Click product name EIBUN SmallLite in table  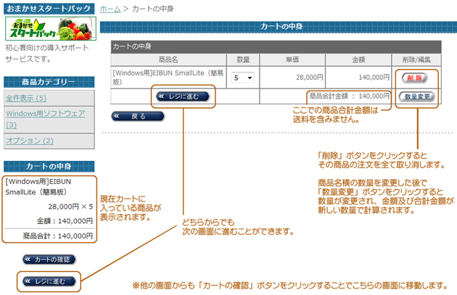pyautogui.click(x=168, y=77)
